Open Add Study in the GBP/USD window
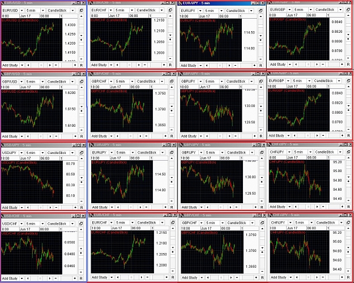Image resolution: width=354 pixels, height=283 pixels. point(12,136)
